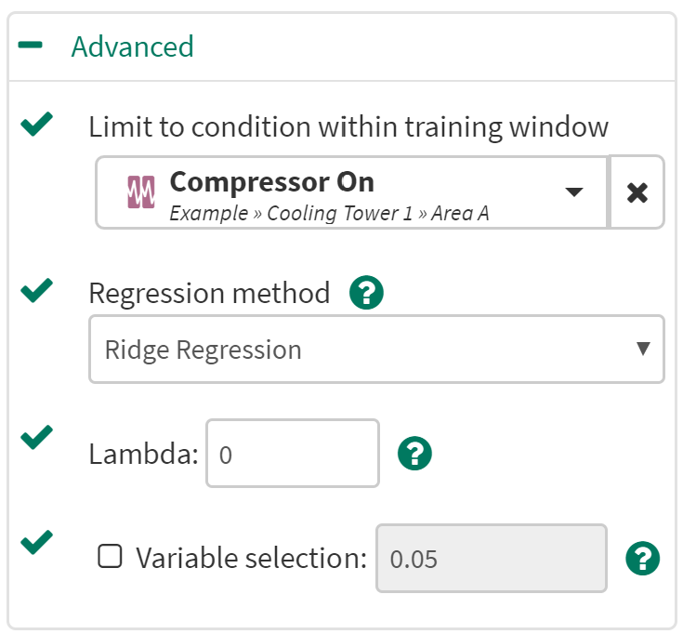683x634 pixels.
Task: Enable the Variable selection checkbox
Action: click(x=111, y=558)
